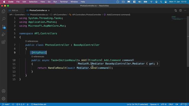
Task: Click the minimap code preview
Action: [x=179, y=18]
